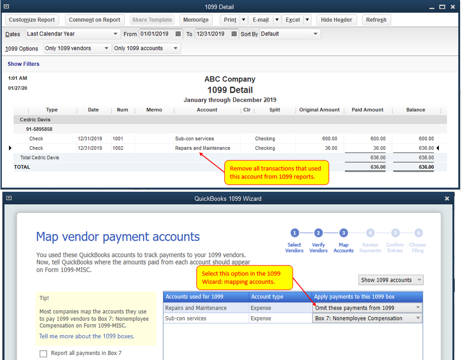
Task: Click Apply payments to this 1099 box header
Action: pyautogui.click(x=367, y=297)
